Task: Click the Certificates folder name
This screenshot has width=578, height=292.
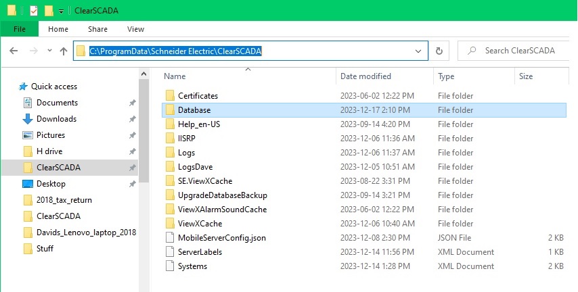Action: click(198, 96)
